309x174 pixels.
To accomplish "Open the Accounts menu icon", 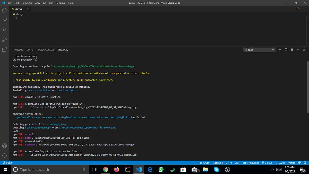I will [4, 146].
